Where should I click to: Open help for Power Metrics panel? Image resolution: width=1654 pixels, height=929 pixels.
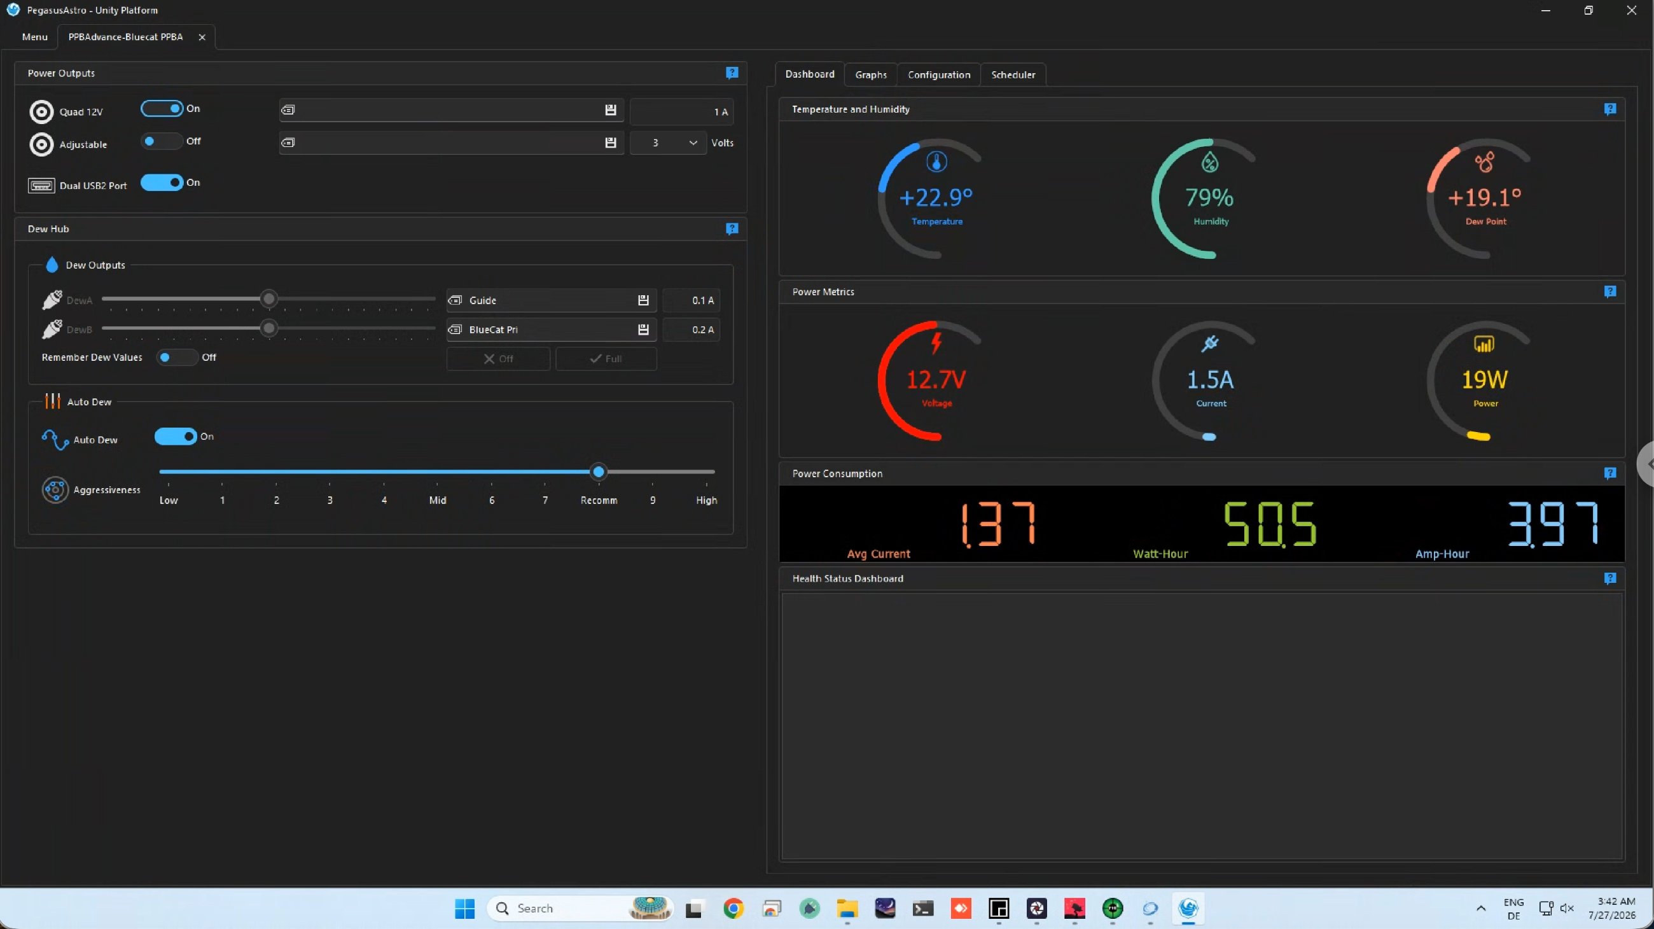tap(1609, 292)
